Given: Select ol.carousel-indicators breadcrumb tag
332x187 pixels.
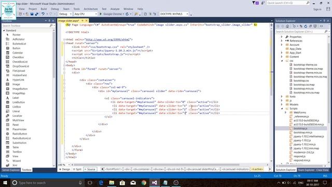Looking at the screenshot, I should [x=235, y=169].
